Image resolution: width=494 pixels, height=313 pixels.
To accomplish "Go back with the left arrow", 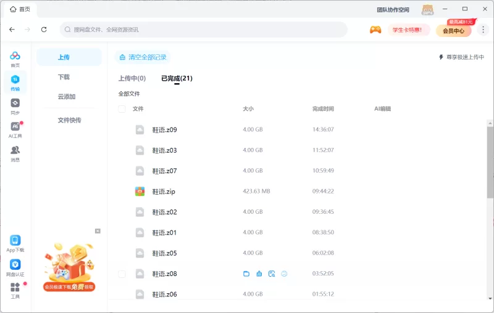I will pyautogui.click(x=12, y=30).
